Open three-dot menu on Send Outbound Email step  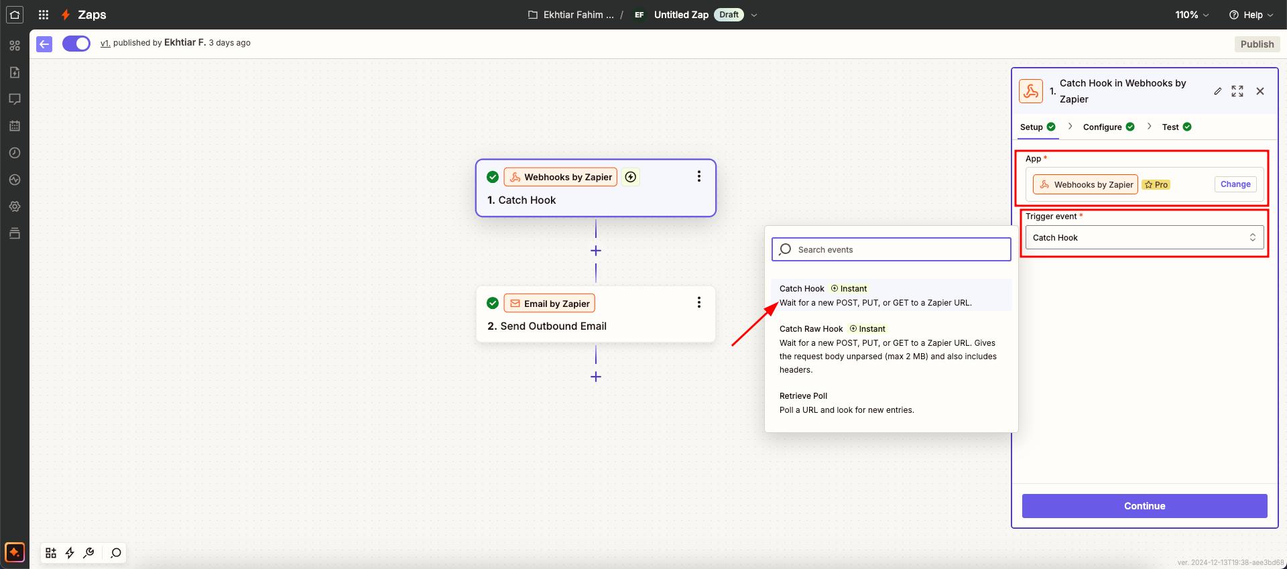pyautogui.click(x=698, y=302)
